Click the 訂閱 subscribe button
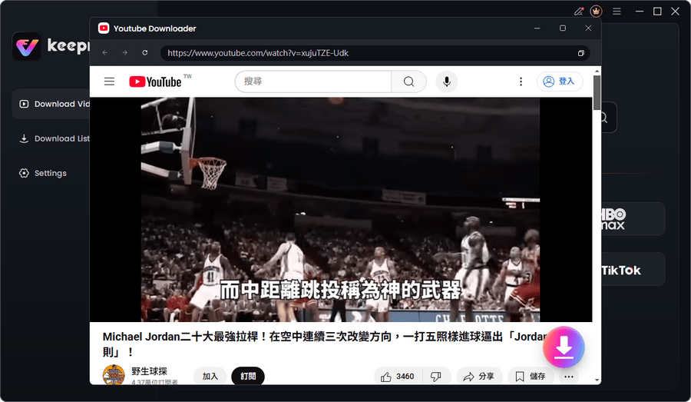Screen dimensions: 691x402 click(x=248, y=376)
